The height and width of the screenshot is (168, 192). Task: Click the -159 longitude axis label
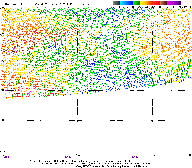[77, 155]
